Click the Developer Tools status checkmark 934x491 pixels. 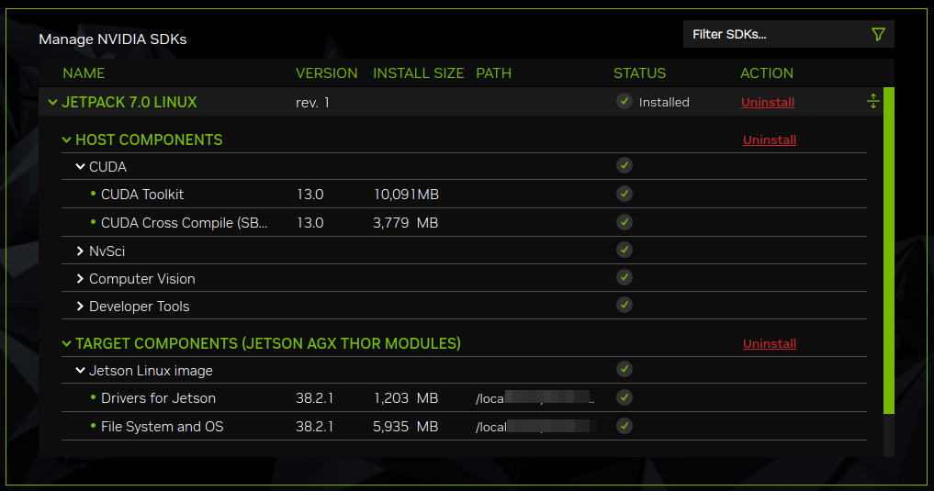click(x=625, y=305)
